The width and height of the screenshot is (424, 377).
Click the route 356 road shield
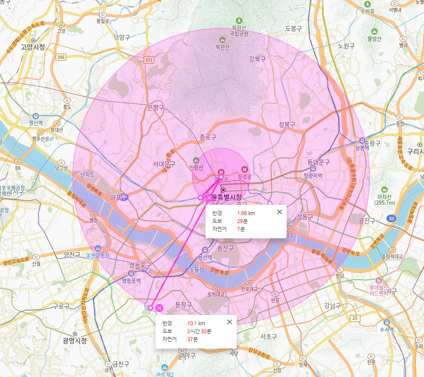click(60, 57)
